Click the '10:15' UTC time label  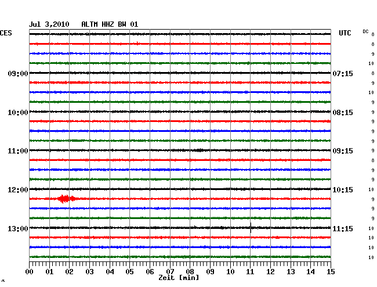tap(343, 190)
